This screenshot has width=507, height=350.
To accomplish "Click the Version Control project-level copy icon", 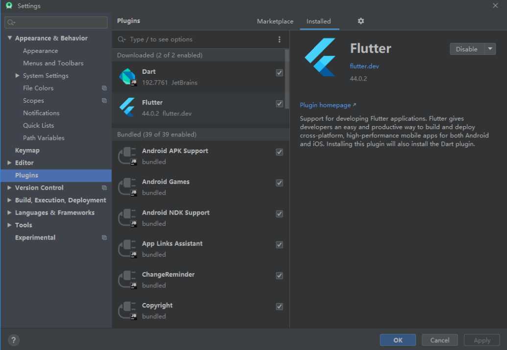I will [104, 188].
